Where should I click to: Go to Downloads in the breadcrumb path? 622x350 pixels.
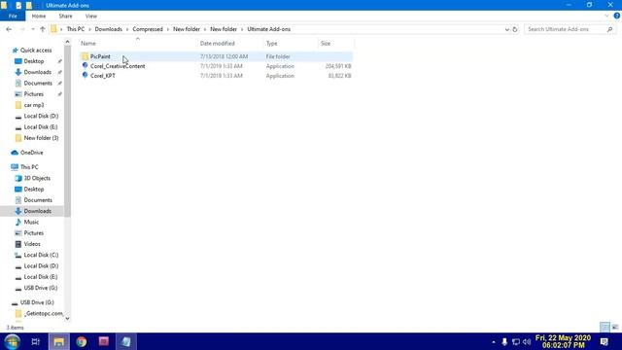108,29
